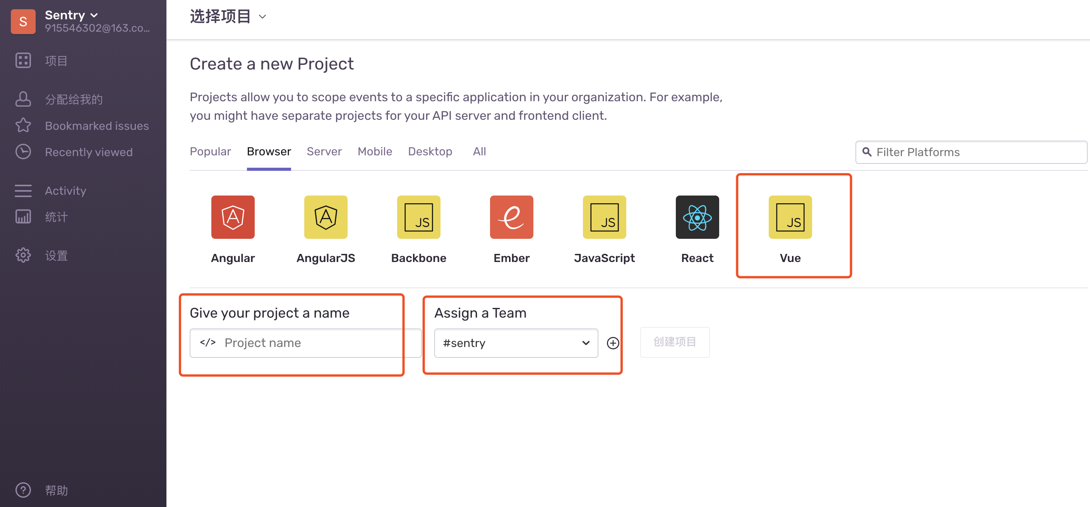Image resolution: width=1090 pixels, height=507 pixels.
Task: Open 分配给我的 in the sidebar
Action: click(74, 99)
